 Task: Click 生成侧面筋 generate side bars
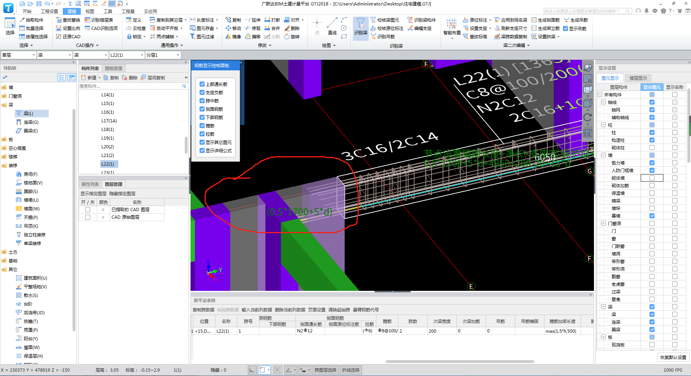point(546,20)
